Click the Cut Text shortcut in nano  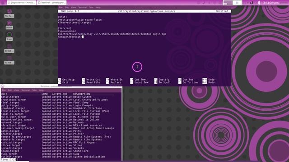click(139, 80)
